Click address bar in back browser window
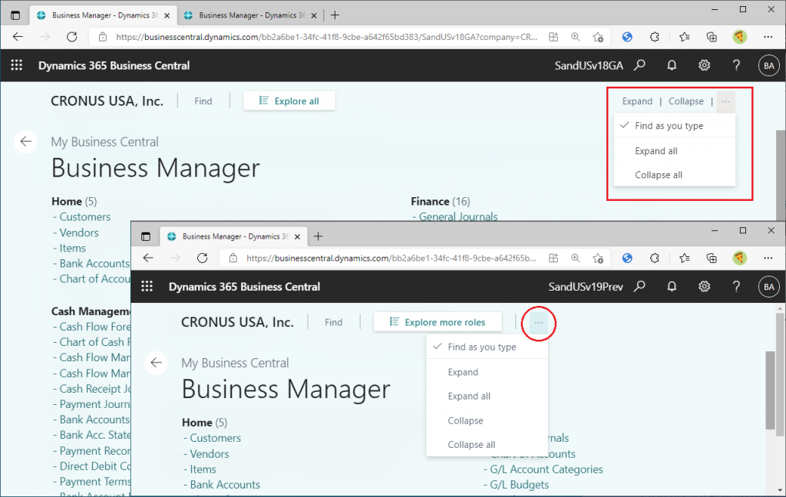The width and height of the screenshot is (786, 497). (326, 37)
